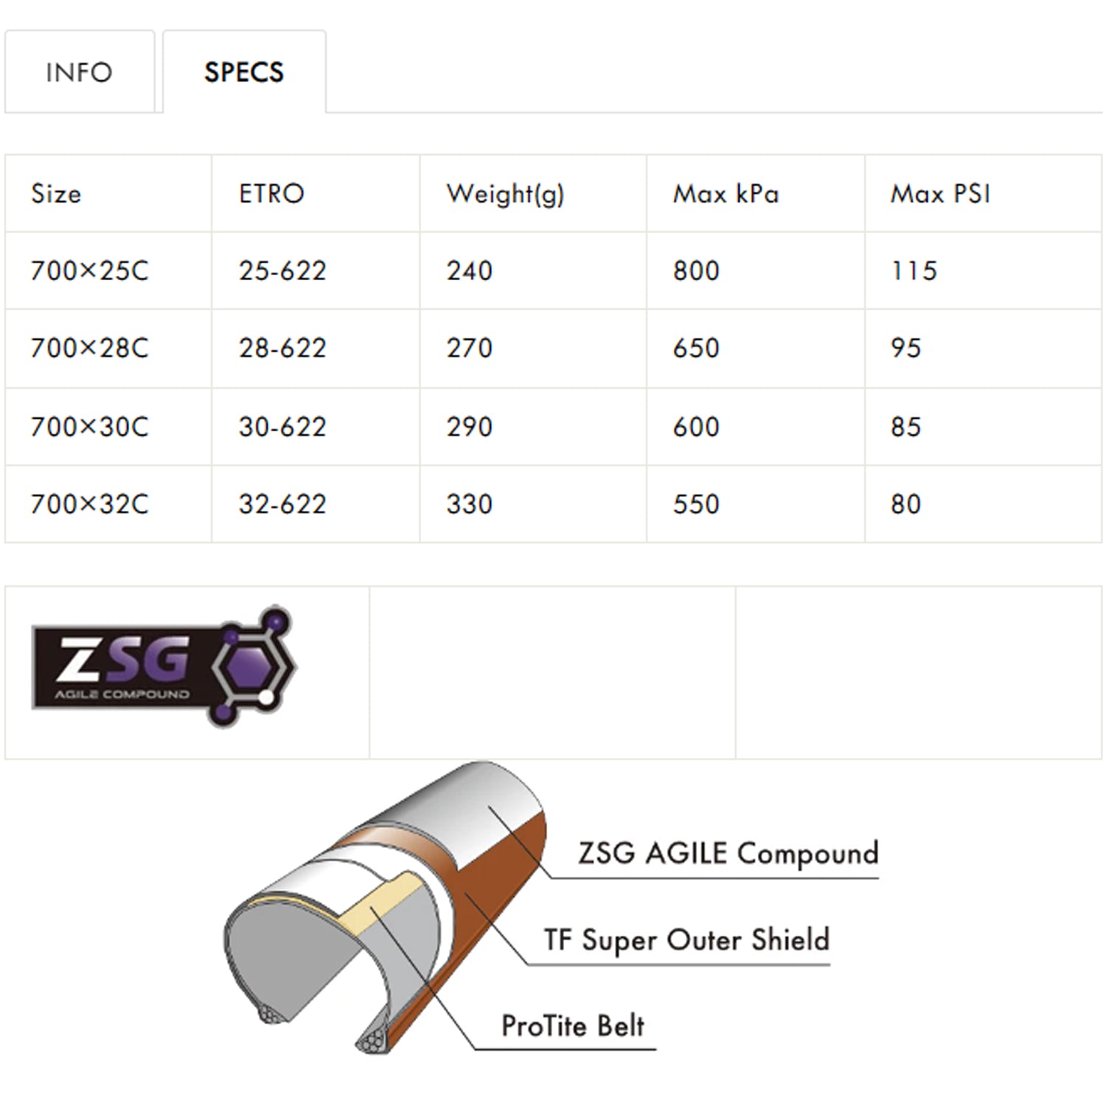
Task: Select the 700×25C size row
Action: [x=90, y=271]
